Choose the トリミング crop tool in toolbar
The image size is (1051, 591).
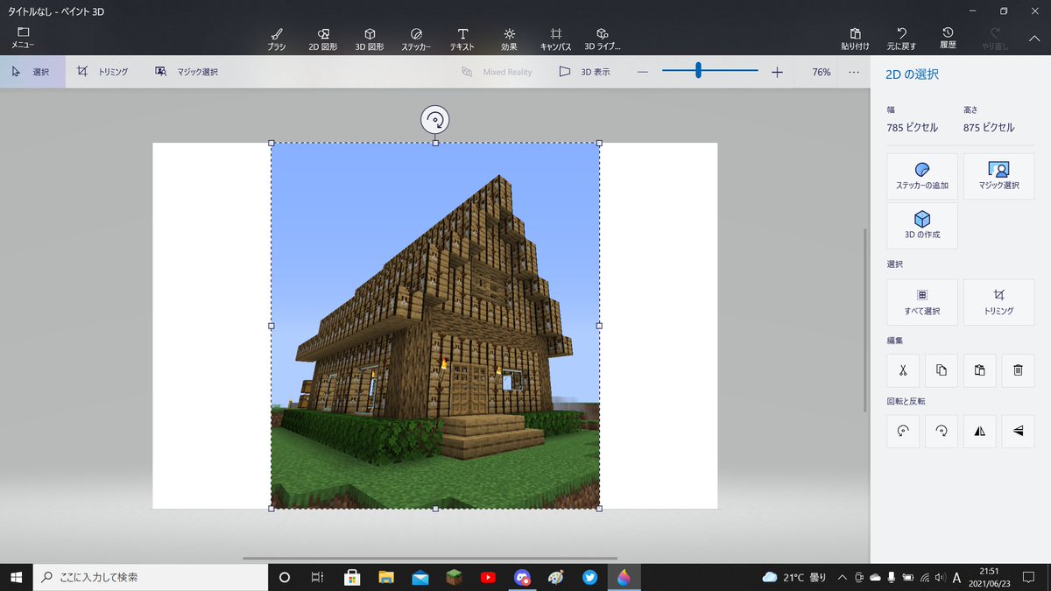(x=102, y=72)
